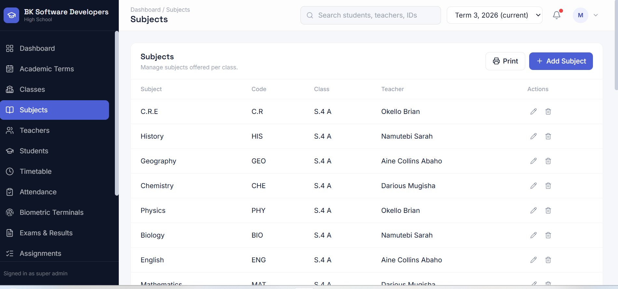Go to Classes in the sidebar
This screenshot has height=289, width=618.
(54, 89)
